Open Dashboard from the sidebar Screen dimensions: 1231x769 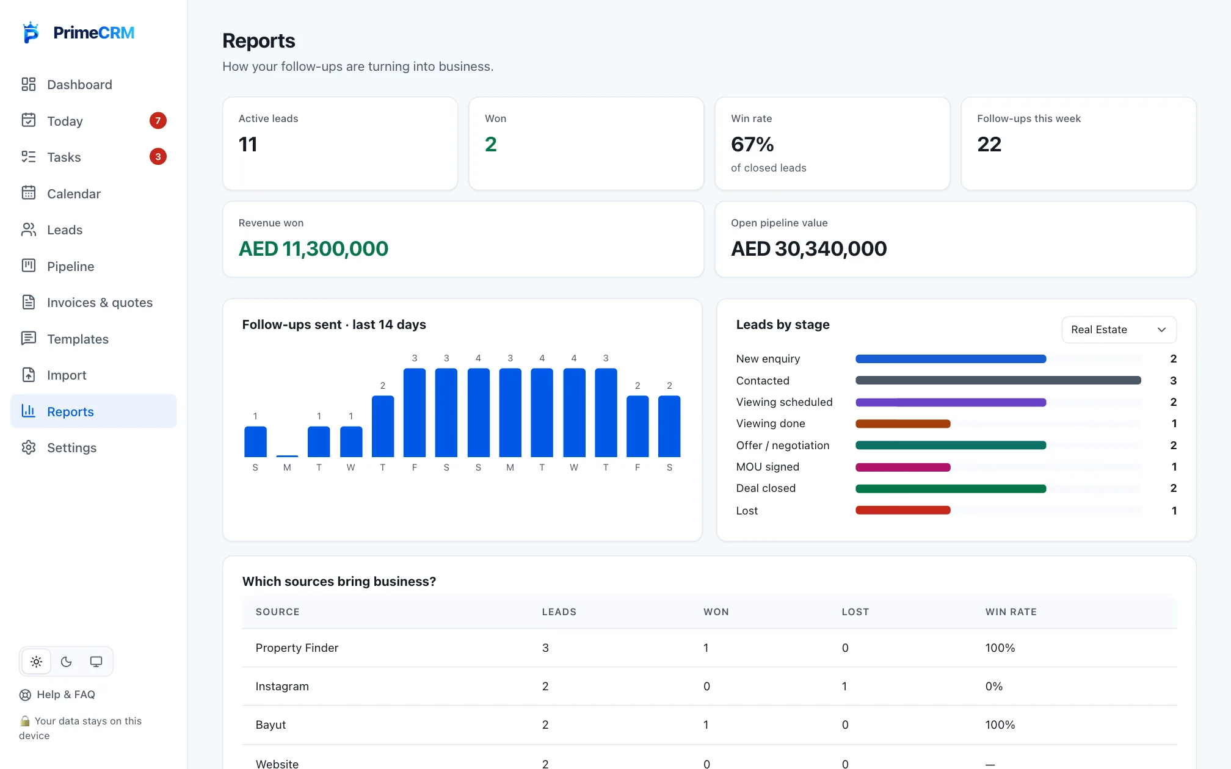click(x=93, y=84)
